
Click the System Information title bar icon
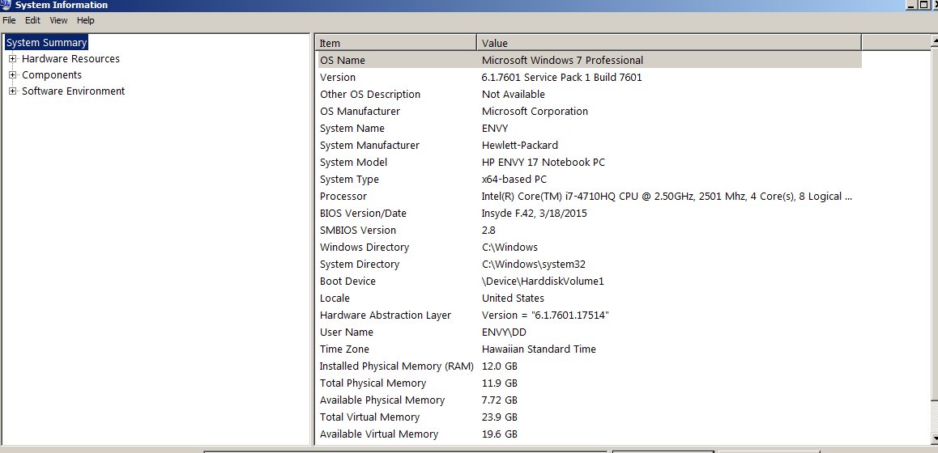point(6,5)
